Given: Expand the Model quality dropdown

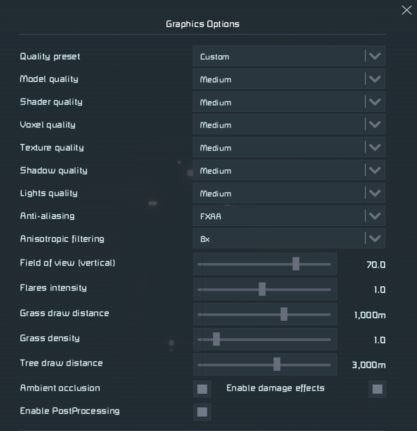Looking at the screenshot, I should (289, 79).
